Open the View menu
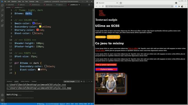188x105 pixels. (x=19, y=1)
